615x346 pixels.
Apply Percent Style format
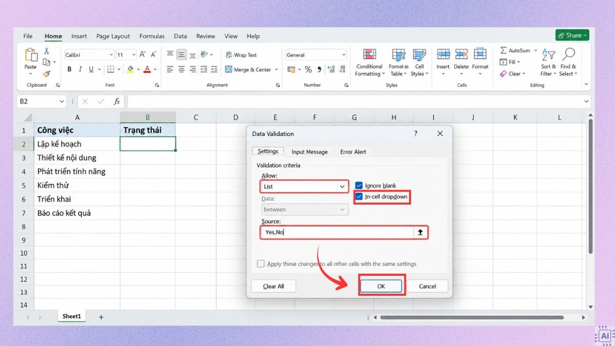tap(308, 69)
